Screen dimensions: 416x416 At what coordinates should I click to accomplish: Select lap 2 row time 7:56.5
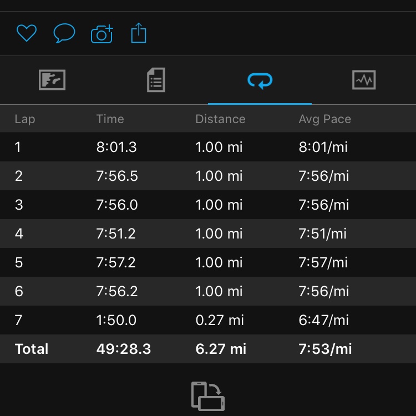pyautogui.click(x=116, y=176)
